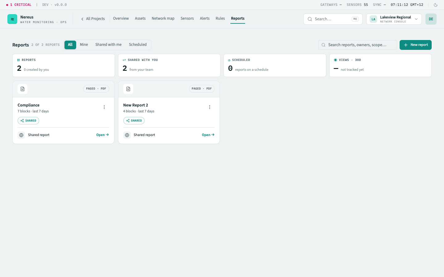
Task: Open New Report 2 three-dot menu
Action: click(210, 107)
